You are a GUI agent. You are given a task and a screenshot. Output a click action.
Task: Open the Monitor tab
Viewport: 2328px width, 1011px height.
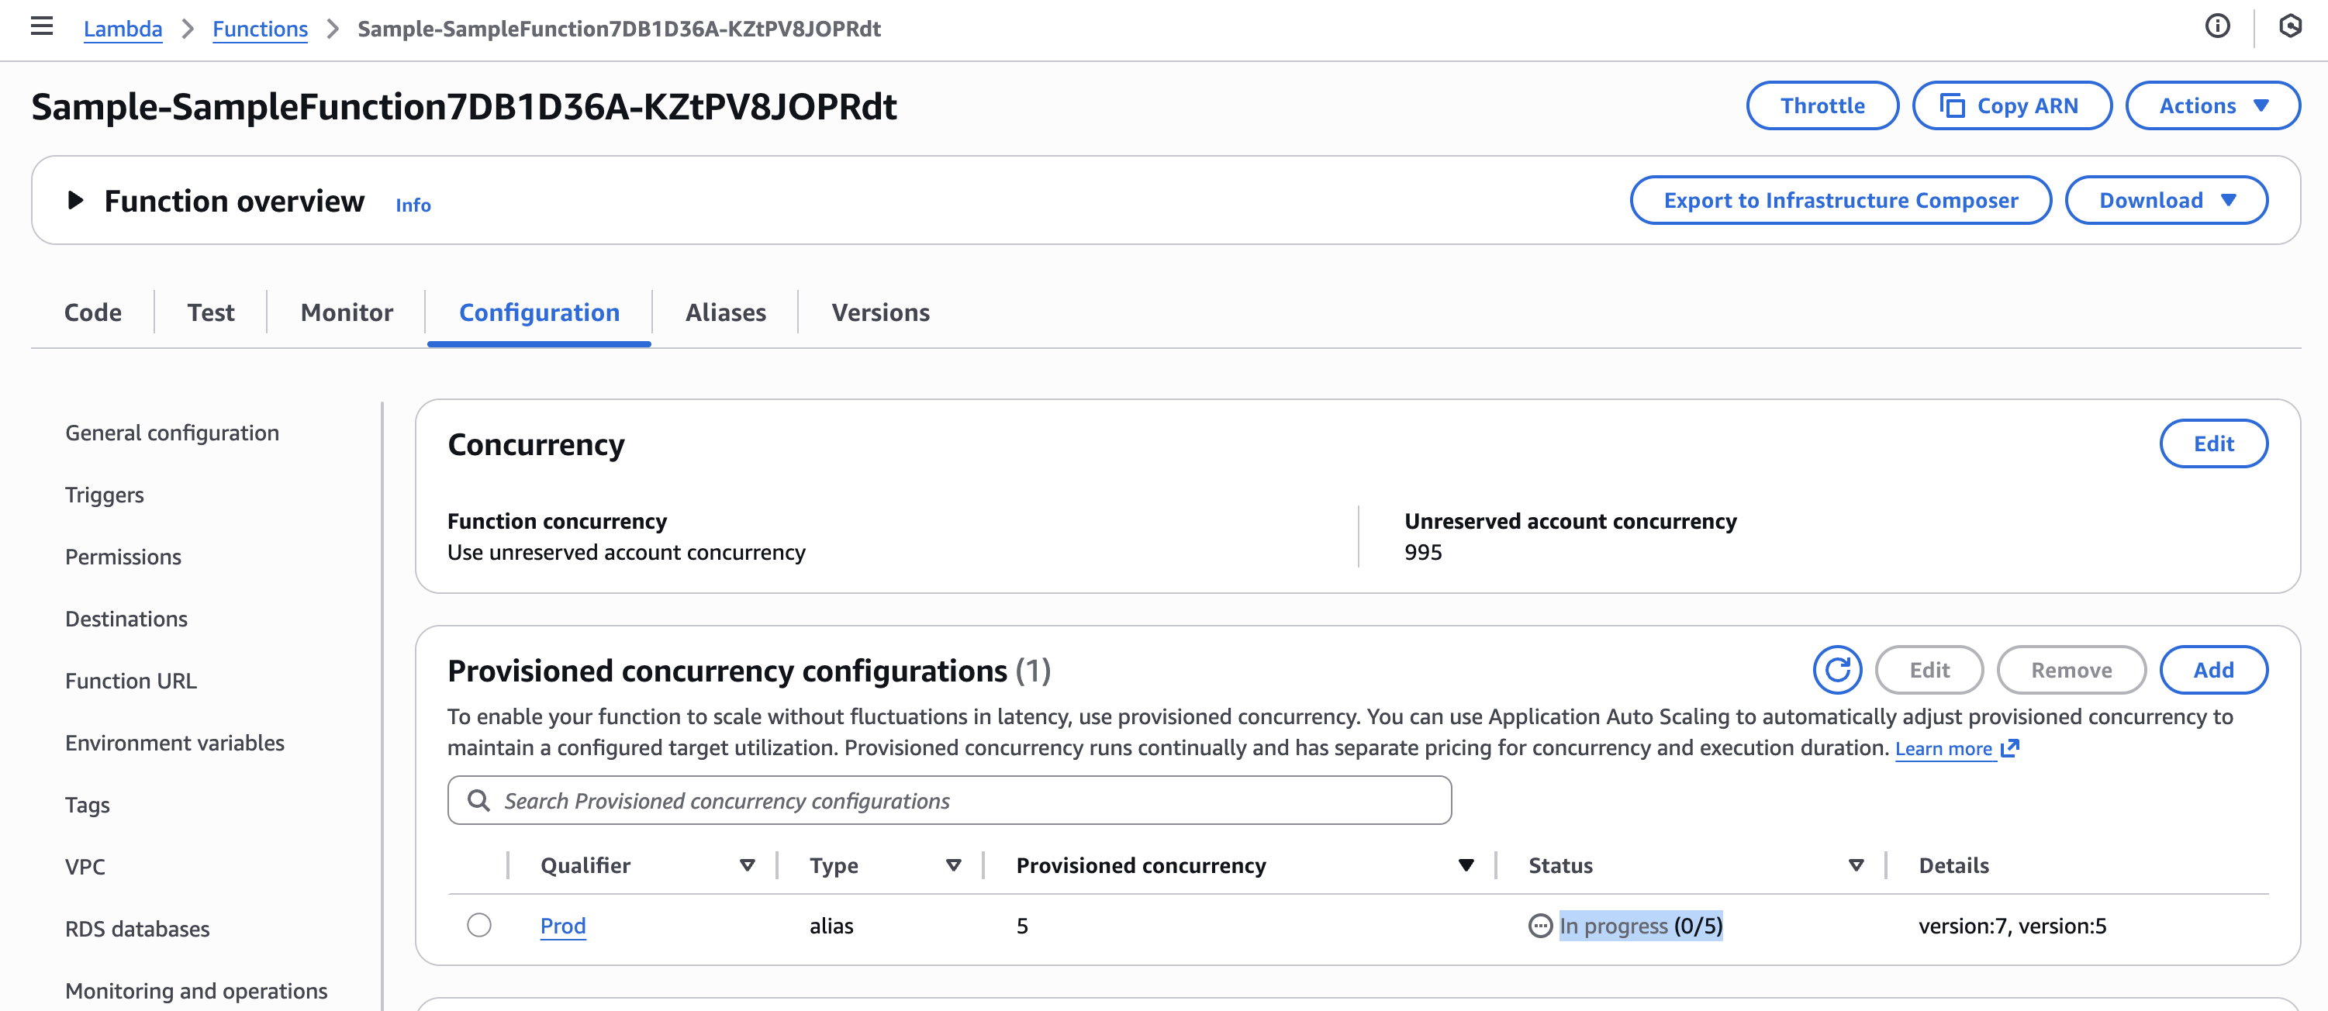pos(346,312)
